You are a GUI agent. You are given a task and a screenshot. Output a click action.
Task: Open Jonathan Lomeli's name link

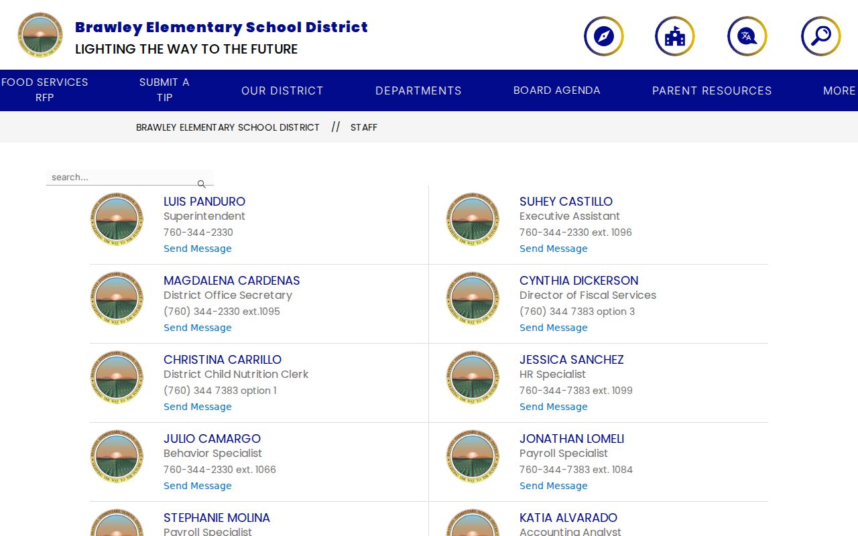[572, 439]
